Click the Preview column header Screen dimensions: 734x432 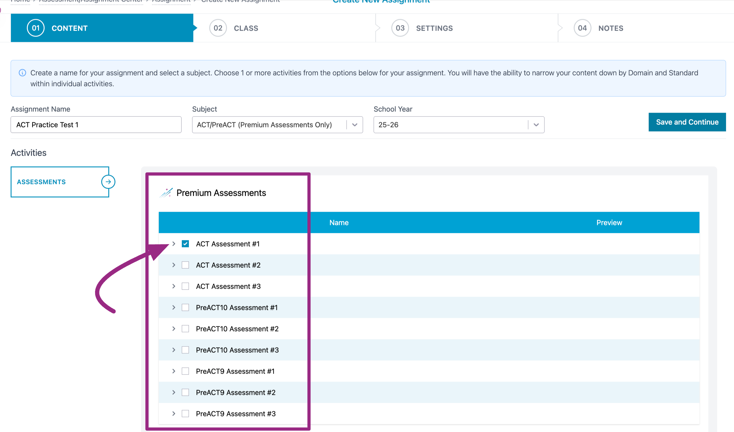(609, 223)
